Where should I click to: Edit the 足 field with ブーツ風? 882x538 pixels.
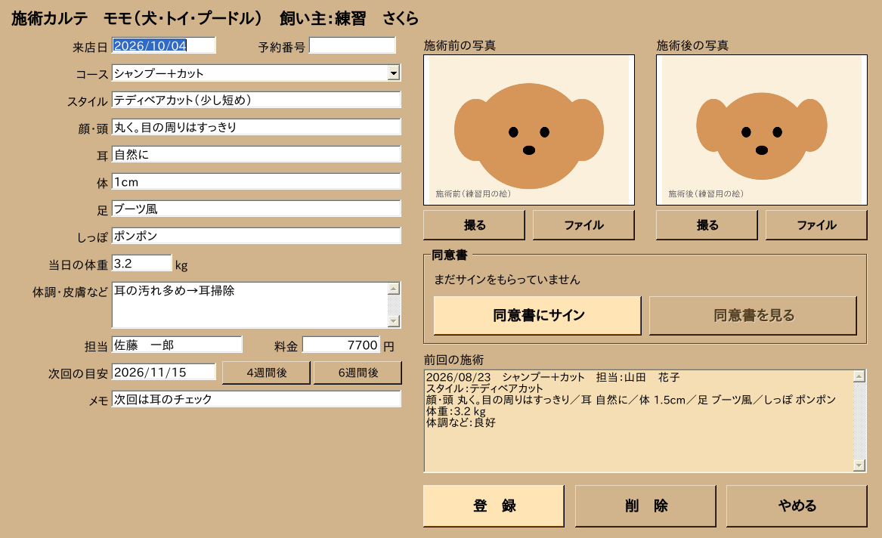pos(256,209)
